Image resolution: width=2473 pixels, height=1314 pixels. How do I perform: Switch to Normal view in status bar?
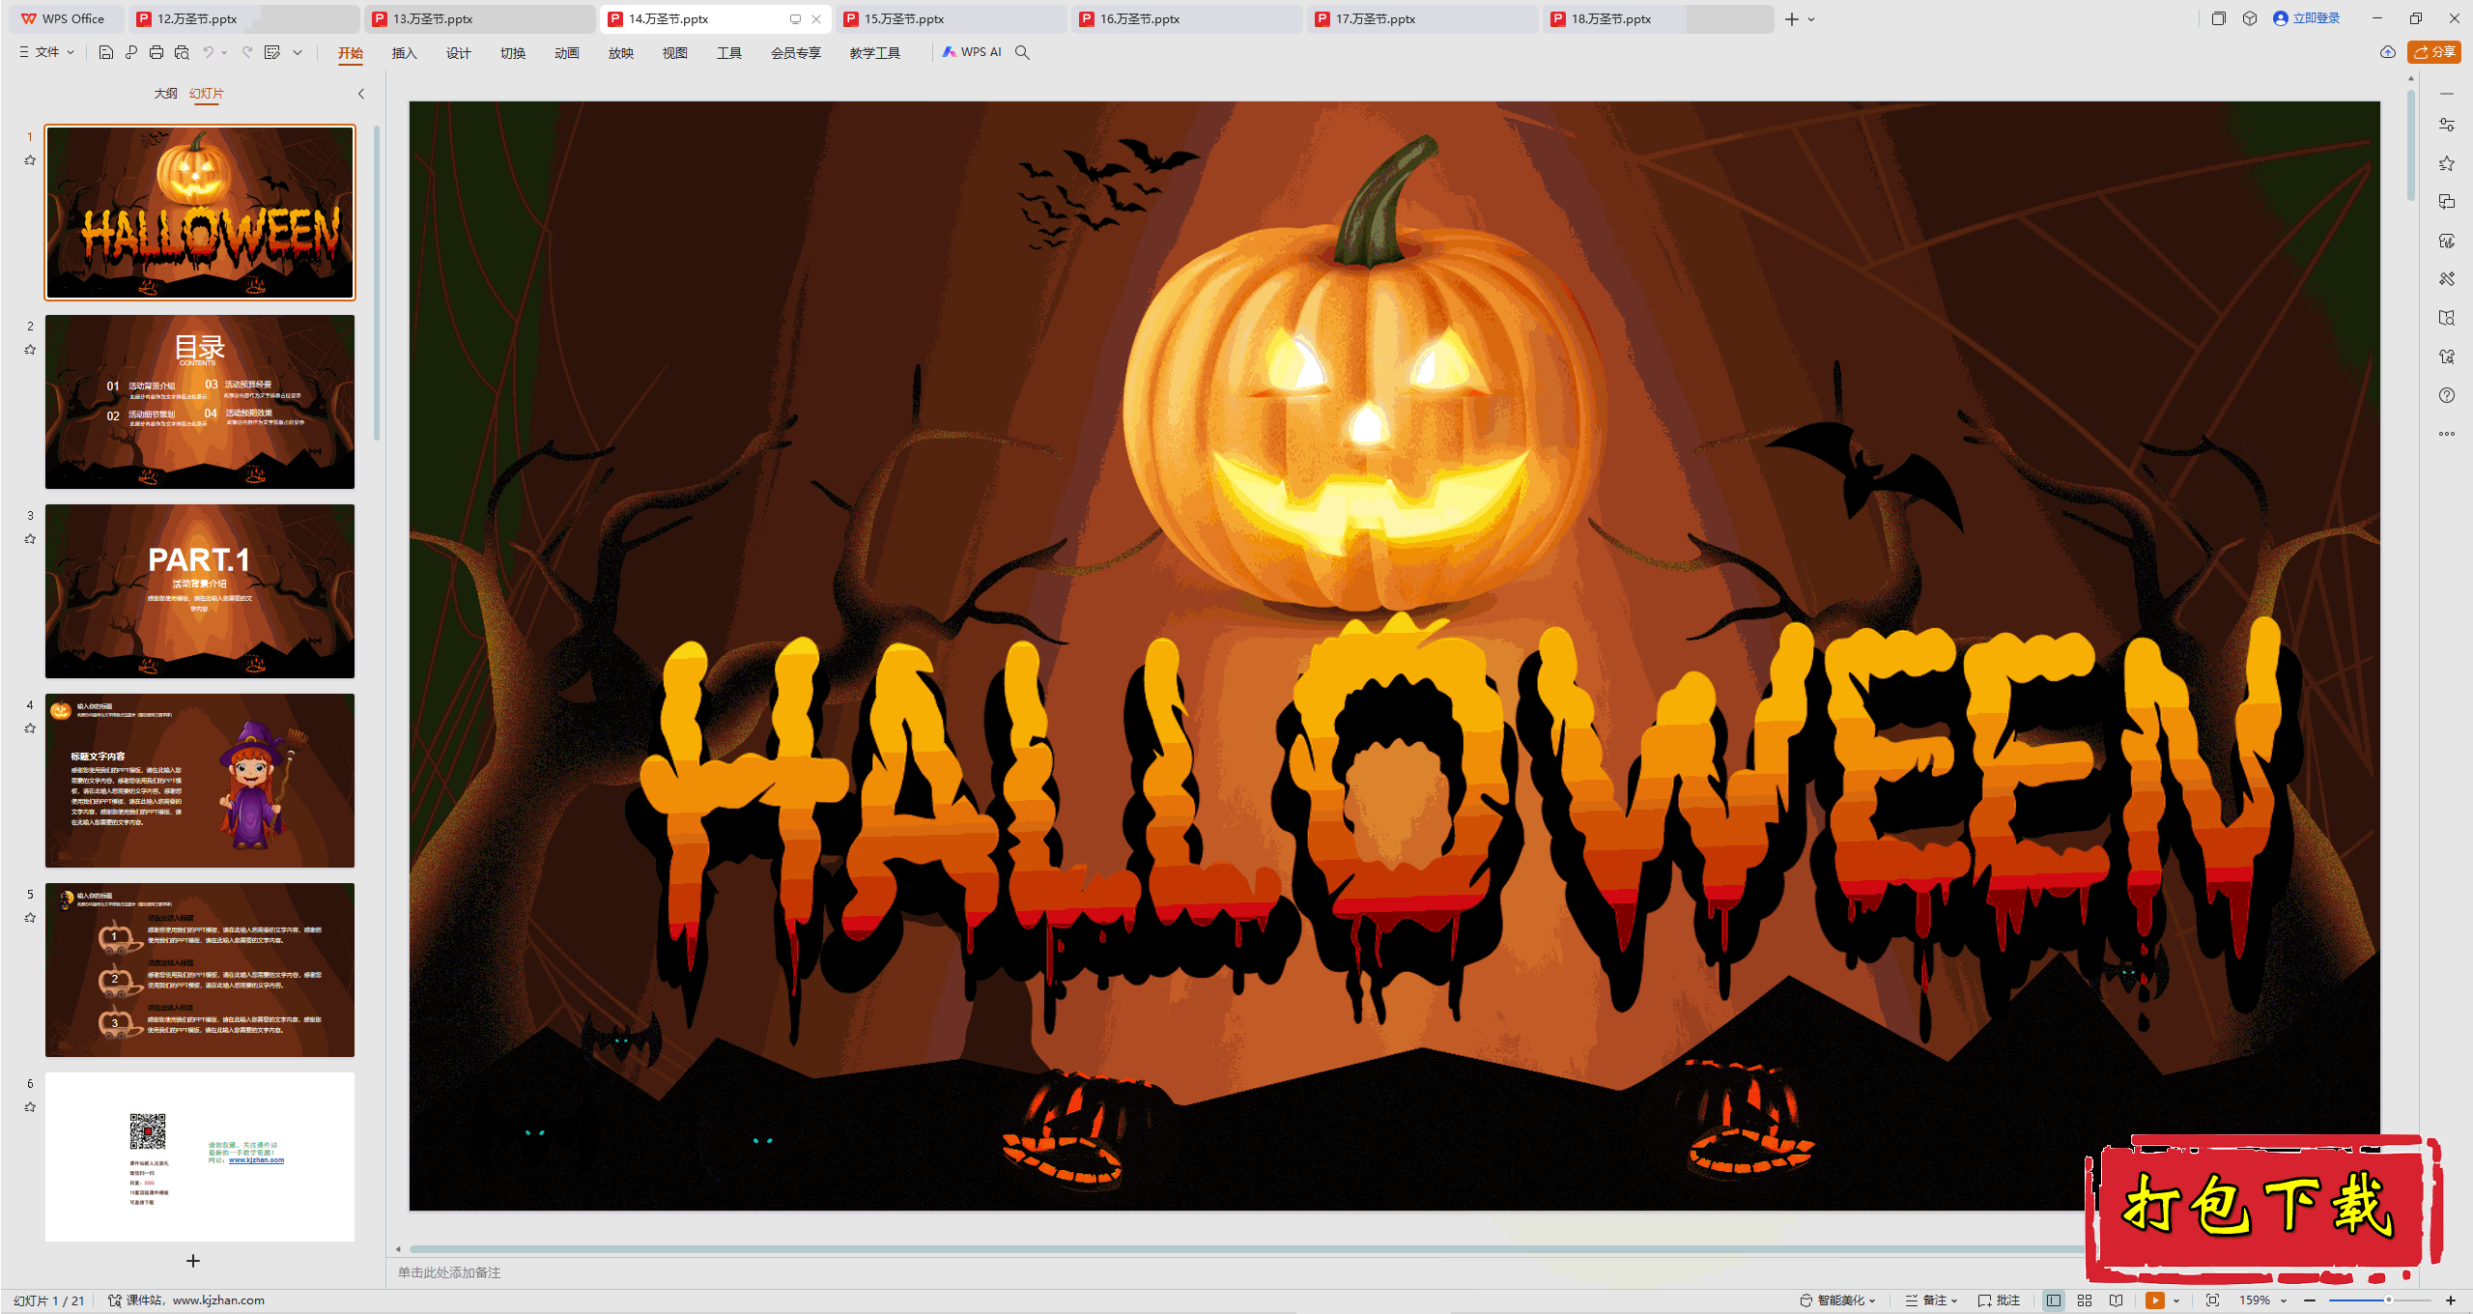(2054, 1300)
